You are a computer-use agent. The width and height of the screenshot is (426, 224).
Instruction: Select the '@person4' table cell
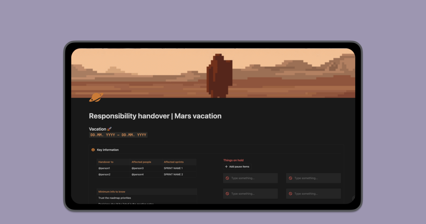coord(146,175)
